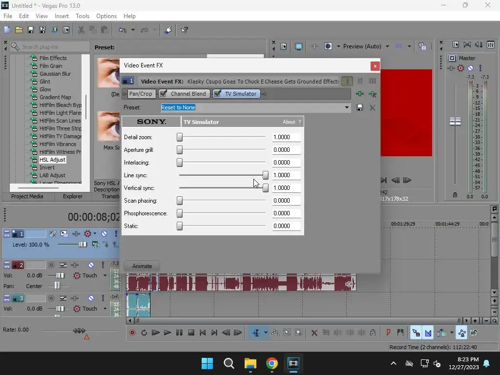Open the Undo history dropdown arrow
500x375 pixels.
133,30
